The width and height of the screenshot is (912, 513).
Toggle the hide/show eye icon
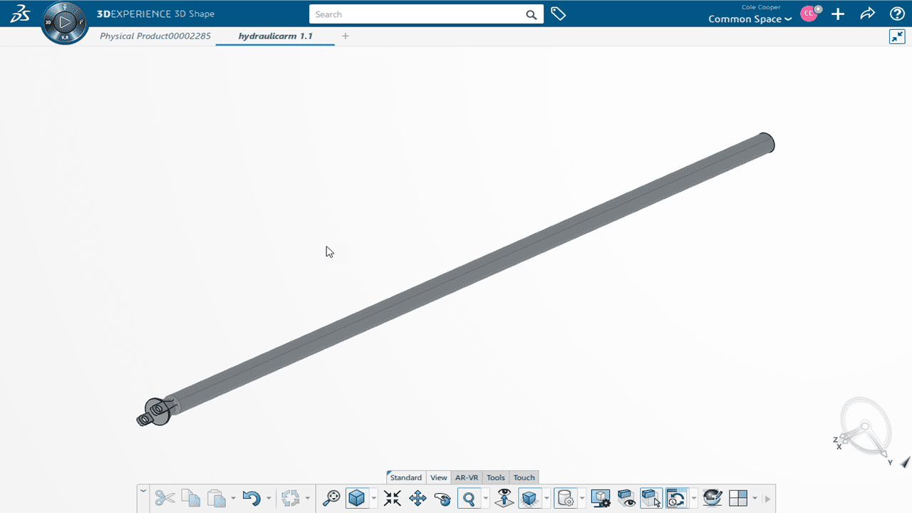point(626,498)
